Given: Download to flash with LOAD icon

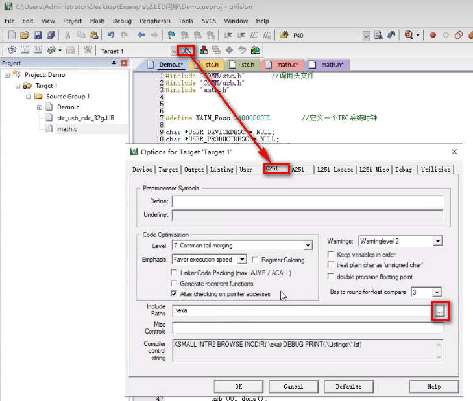Looking at the screenshot, I should tap(88, 50).
